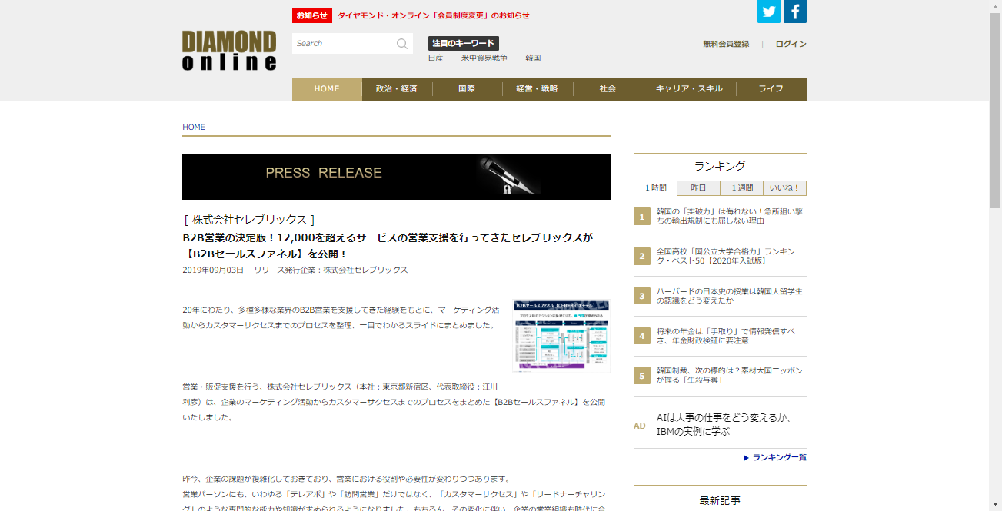Open the AD article about AIと人事
Viewport: 1002px width, 511px height.
[x=724, y=425]
